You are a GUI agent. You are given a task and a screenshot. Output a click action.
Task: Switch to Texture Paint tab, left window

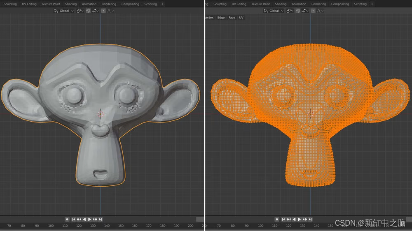pos(51,4)
